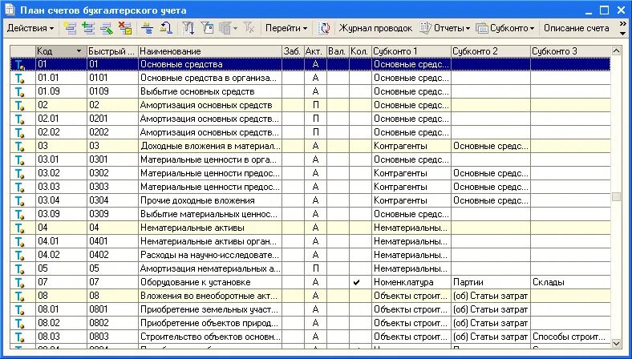Click the Add by copying toolbar icon

[x=88, y=28]
